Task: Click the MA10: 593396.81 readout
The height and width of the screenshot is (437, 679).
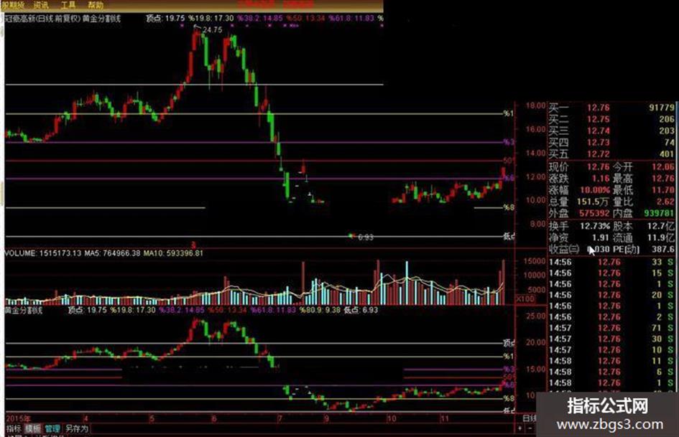Action: point(173,253)
